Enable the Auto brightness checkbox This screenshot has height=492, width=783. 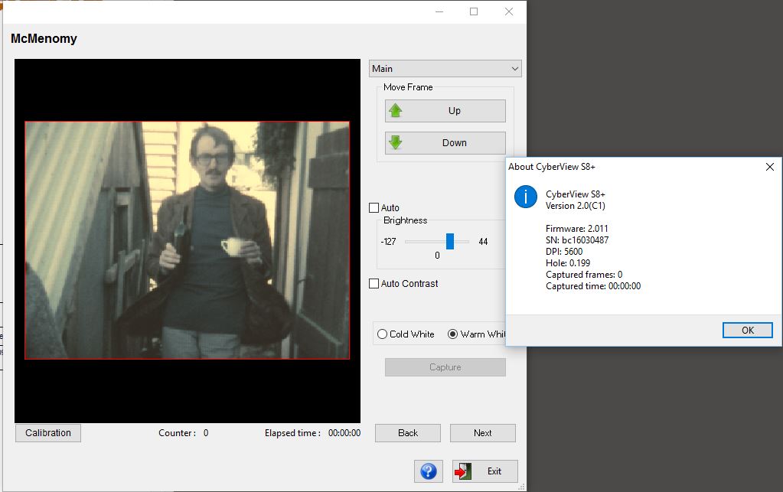(374, 208)
